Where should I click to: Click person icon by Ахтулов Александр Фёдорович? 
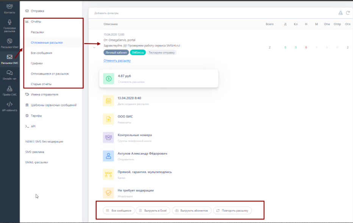point(108,156)
